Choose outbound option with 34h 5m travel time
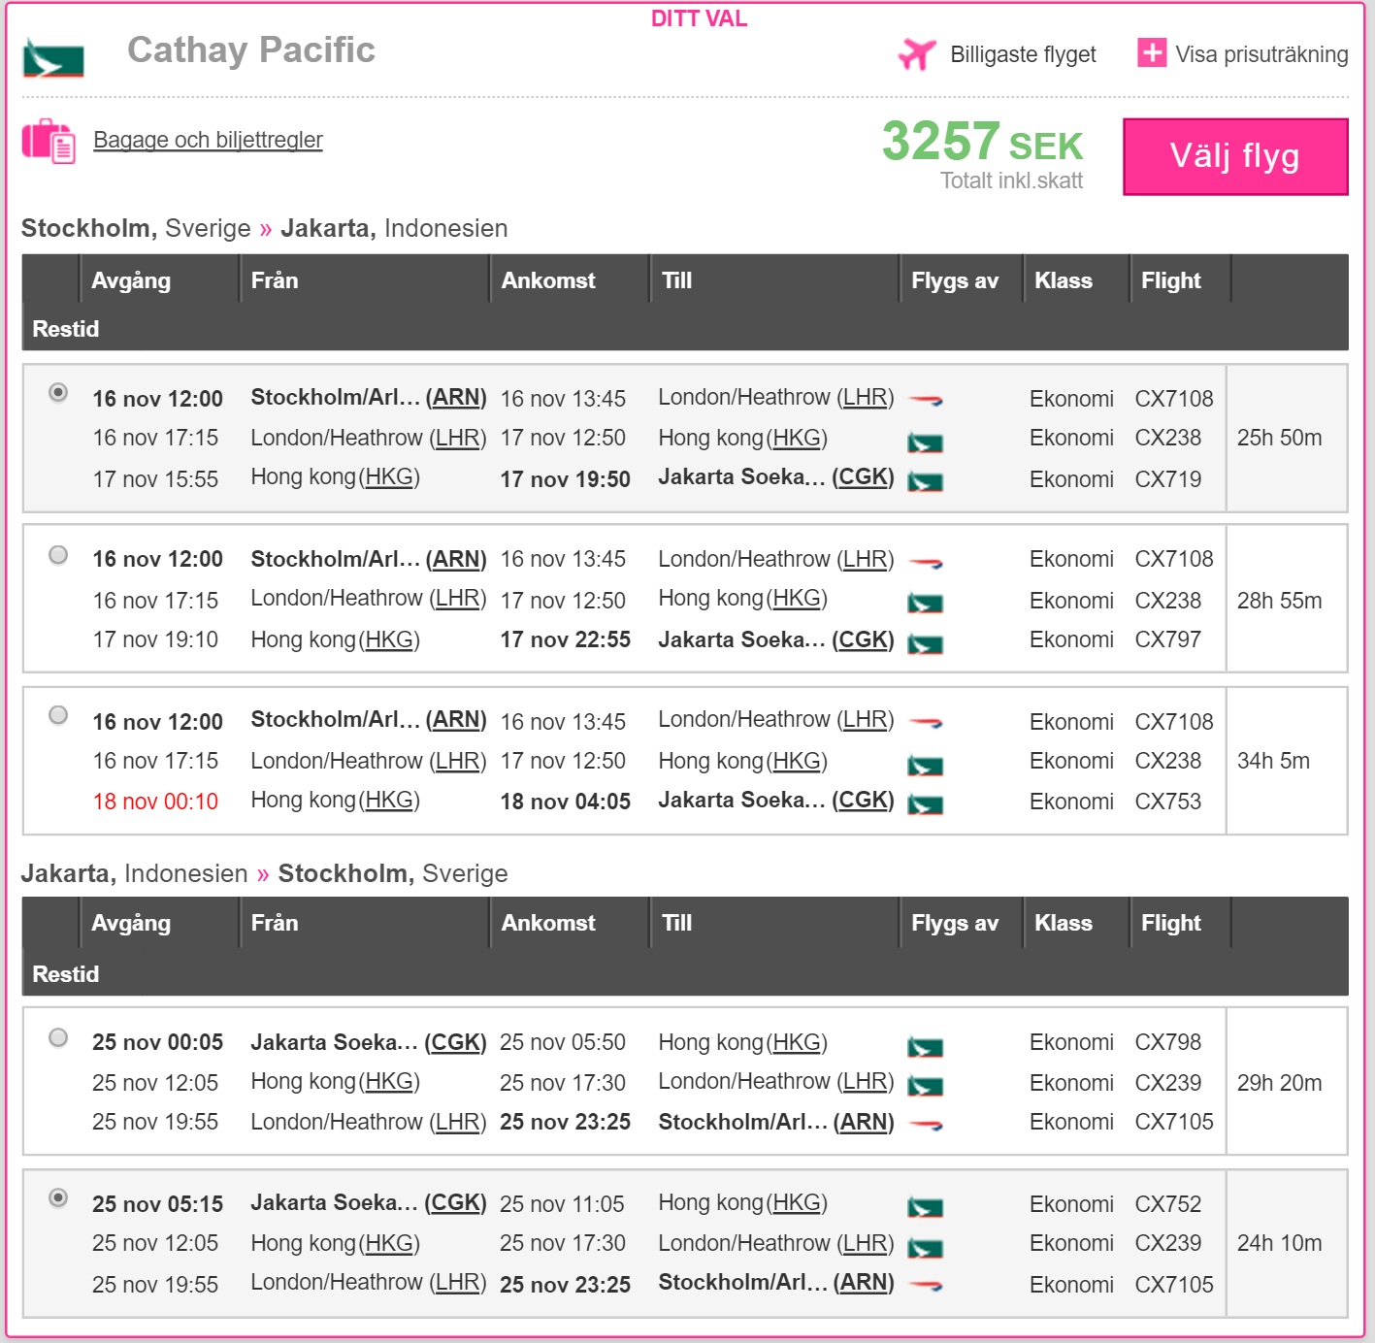 click(x=58, y=715)
